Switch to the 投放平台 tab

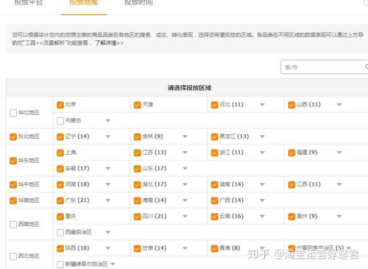[29, 3]
